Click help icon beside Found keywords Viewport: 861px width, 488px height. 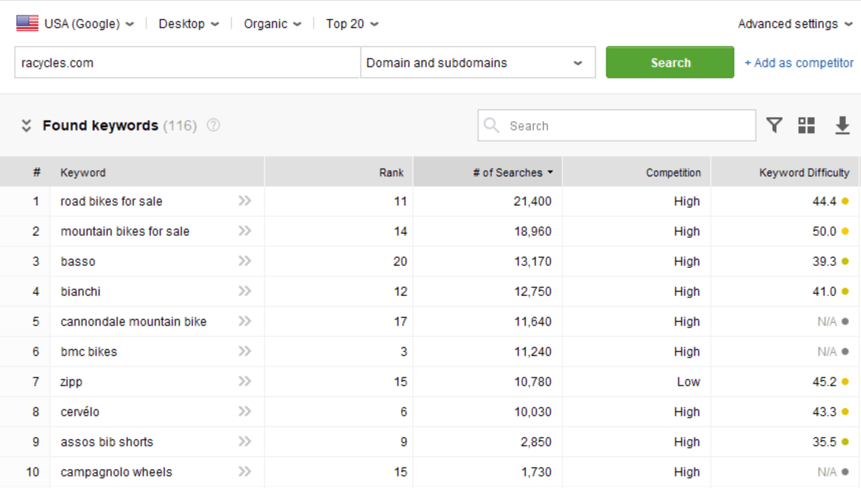click(213, 125)
